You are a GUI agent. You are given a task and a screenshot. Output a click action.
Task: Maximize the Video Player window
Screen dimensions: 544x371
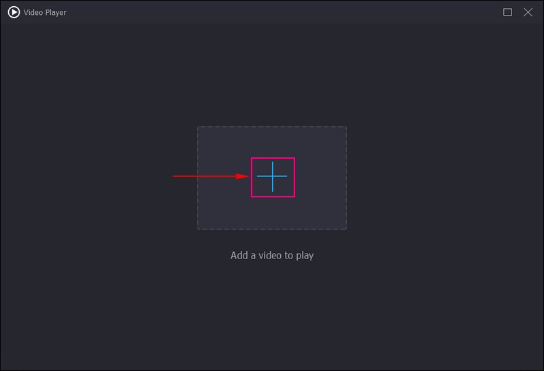tap(507, 12)
